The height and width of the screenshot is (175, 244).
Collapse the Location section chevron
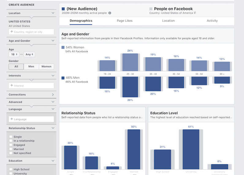(53, 13)
